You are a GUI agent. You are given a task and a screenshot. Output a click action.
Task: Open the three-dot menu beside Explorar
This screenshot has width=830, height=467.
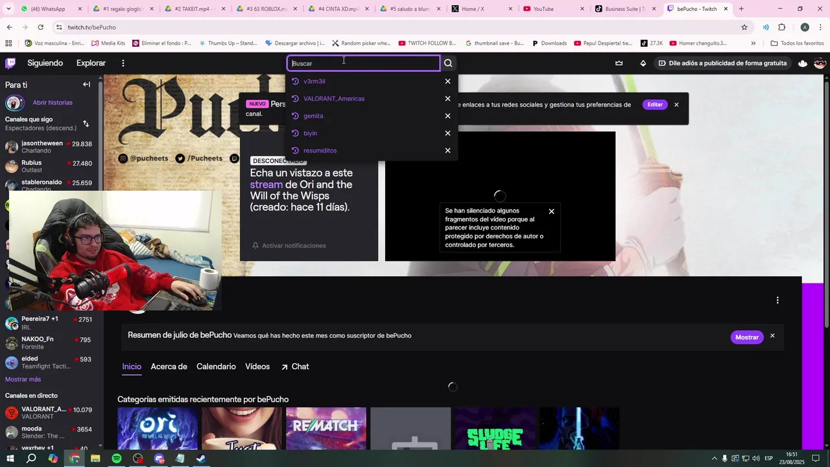tap(123, 63)
